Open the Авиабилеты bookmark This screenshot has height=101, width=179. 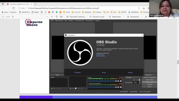24,12
